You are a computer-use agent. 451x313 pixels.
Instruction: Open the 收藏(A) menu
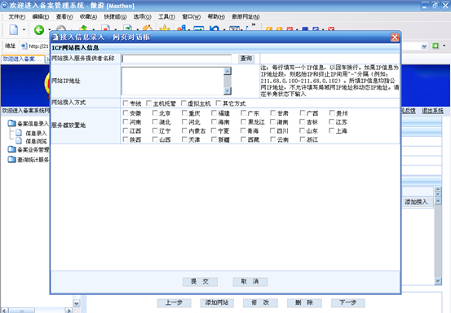click(x=88, y=16)
